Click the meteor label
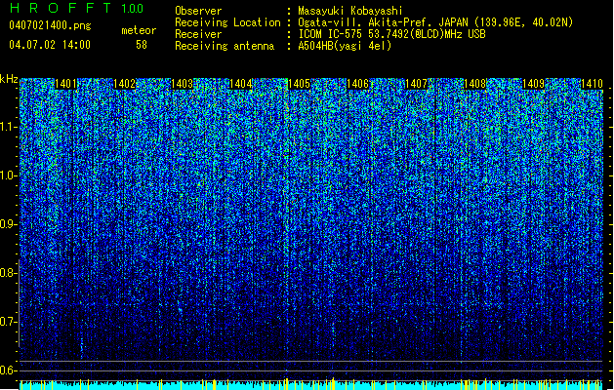The image size is (614, 390). [x=139, y=30]
